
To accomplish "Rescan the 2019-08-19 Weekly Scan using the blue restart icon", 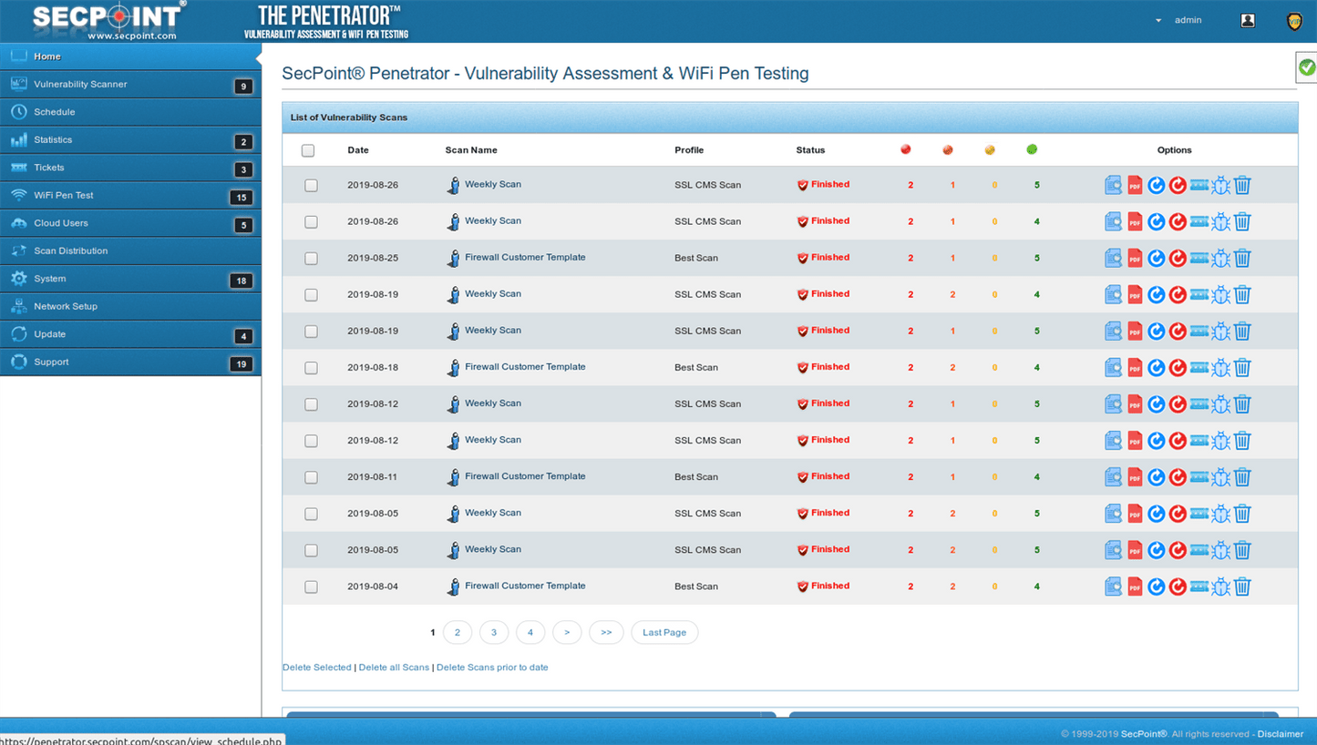I will tap(1156, 294).
